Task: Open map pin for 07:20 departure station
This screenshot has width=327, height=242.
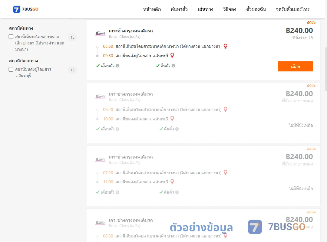Action: pyautogui.click(x=226, y=173)
